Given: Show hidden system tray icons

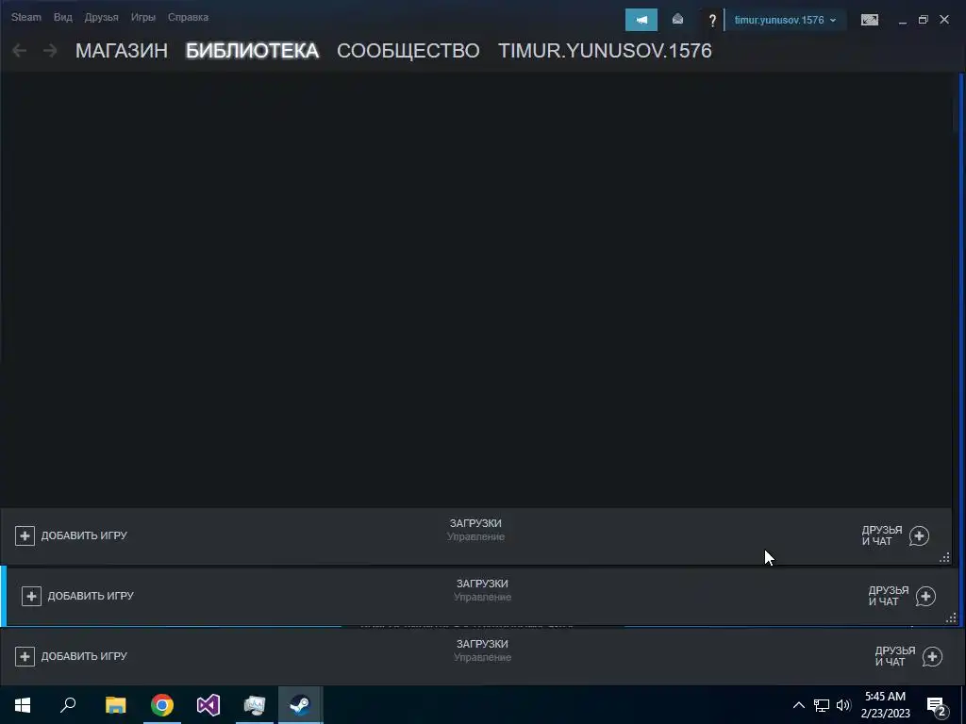Looking at the screenshot, I should coord(798,705).
